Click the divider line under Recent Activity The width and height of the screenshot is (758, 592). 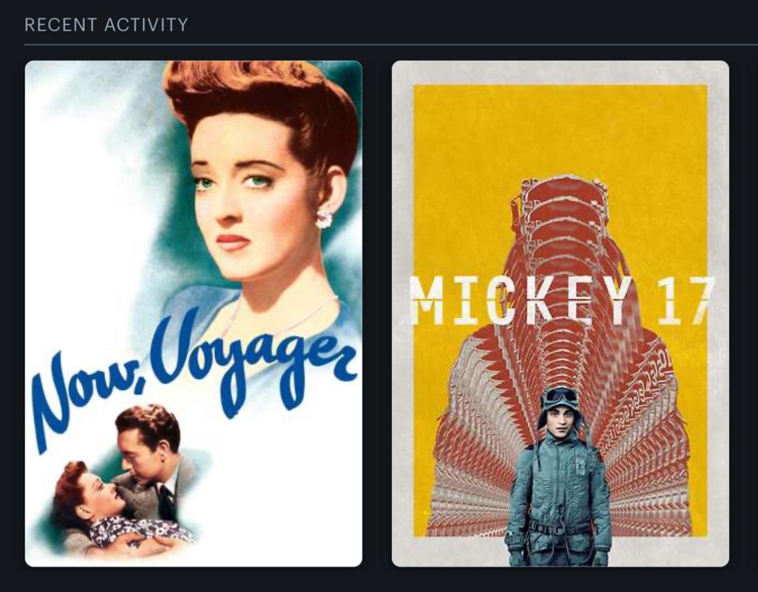click(x=391, y=45)
